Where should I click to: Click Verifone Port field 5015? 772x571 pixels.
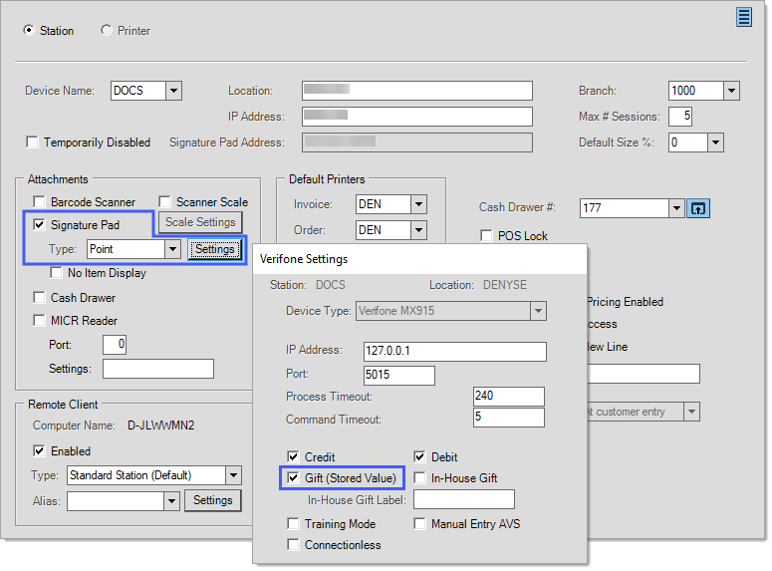399,375
